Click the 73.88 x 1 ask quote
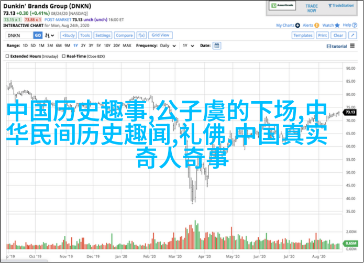 pyautogui.click(x=33, y=20)
